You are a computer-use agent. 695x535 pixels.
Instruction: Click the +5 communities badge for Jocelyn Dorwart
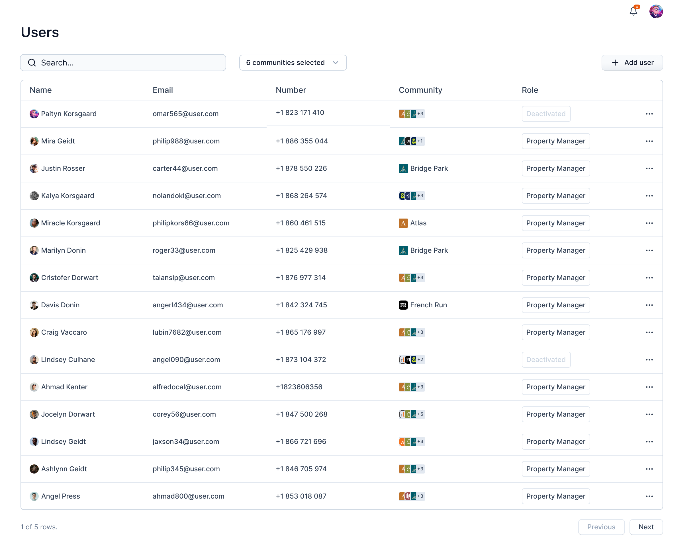point(420,414)
